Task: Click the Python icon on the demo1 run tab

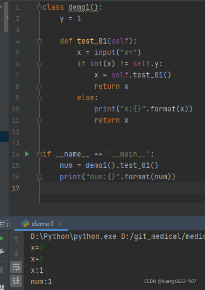Action: point(25,223)
